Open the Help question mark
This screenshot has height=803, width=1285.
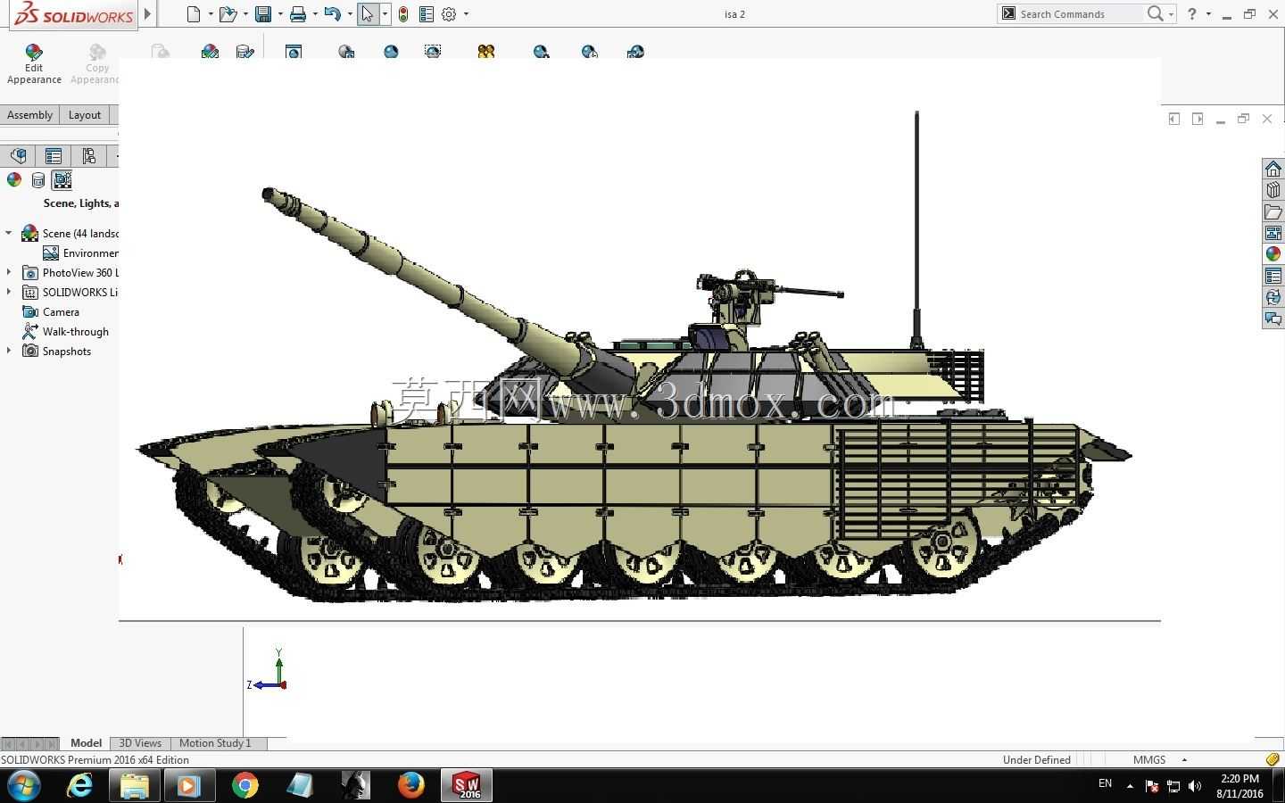[1192, 14]
